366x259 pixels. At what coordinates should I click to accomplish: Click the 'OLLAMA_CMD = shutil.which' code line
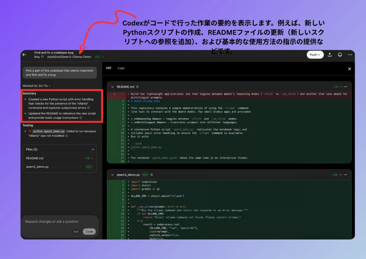coord(158,196)
